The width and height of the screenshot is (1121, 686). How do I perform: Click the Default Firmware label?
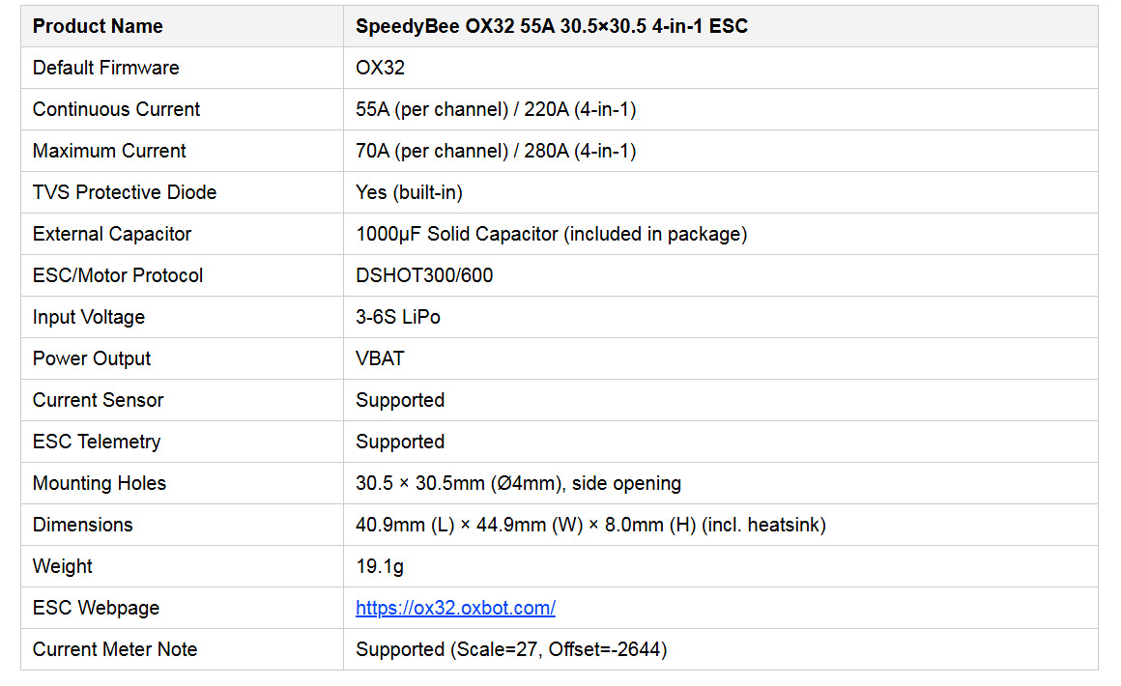click(105, 68)
